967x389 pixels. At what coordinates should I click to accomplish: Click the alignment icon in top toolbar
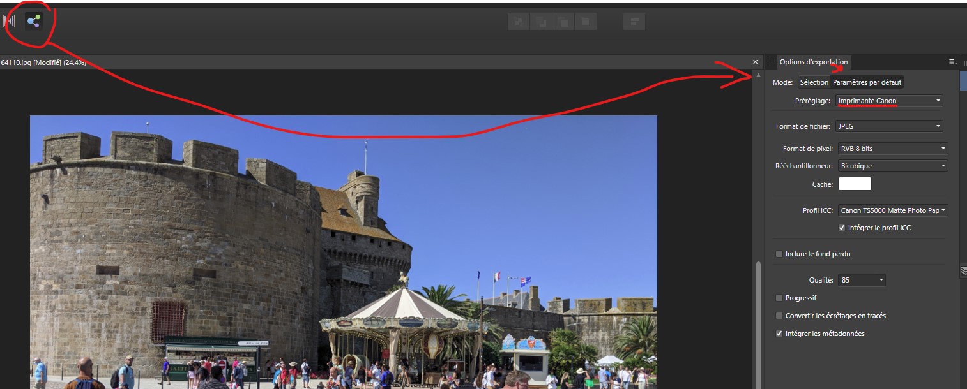coord(634,22)
